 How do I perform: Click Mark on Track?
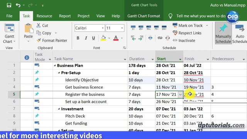coord(188,25)
